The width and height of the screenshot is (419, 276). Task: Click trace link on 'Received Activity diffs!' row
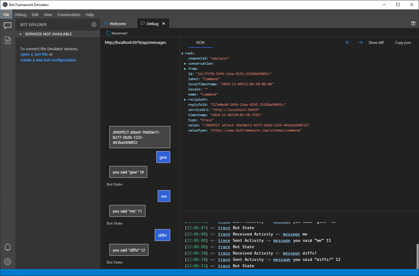point(224,253)
